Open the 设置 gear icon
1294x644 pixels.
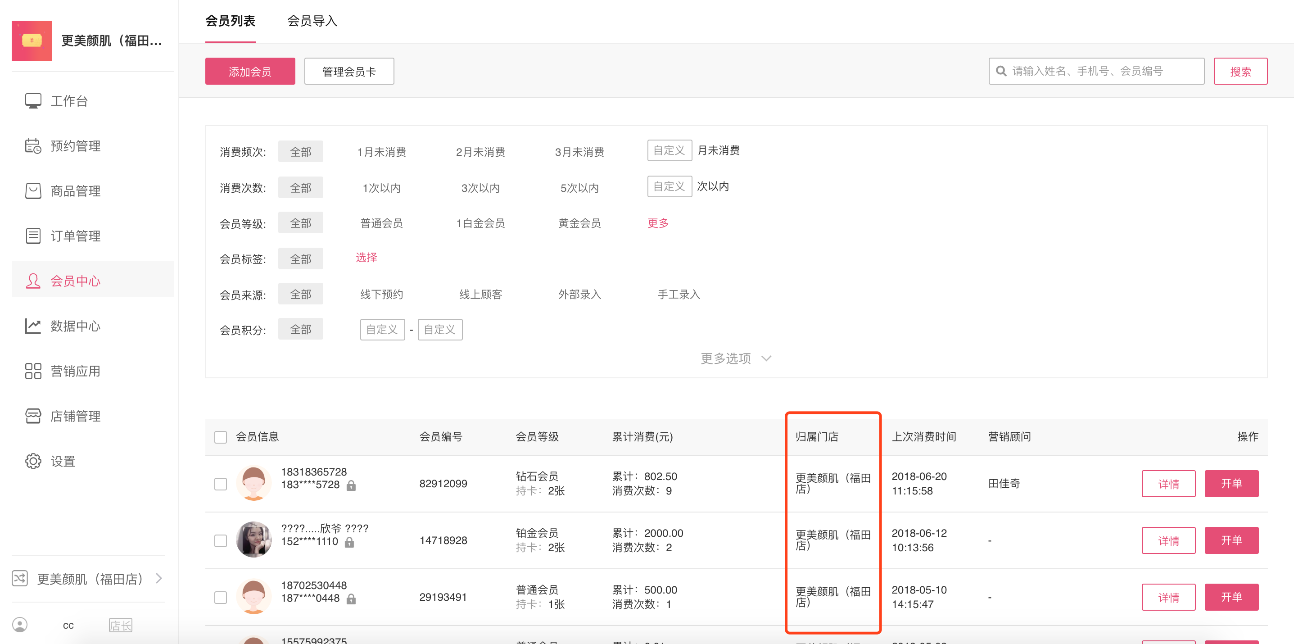(x=33, y=461)
